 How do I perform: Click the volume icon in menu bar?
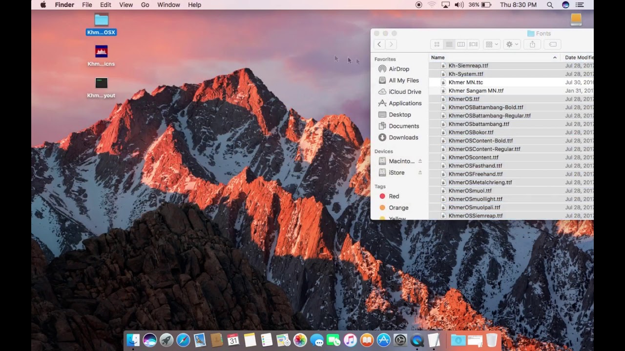pyautogui.click(x=459, y=5)
